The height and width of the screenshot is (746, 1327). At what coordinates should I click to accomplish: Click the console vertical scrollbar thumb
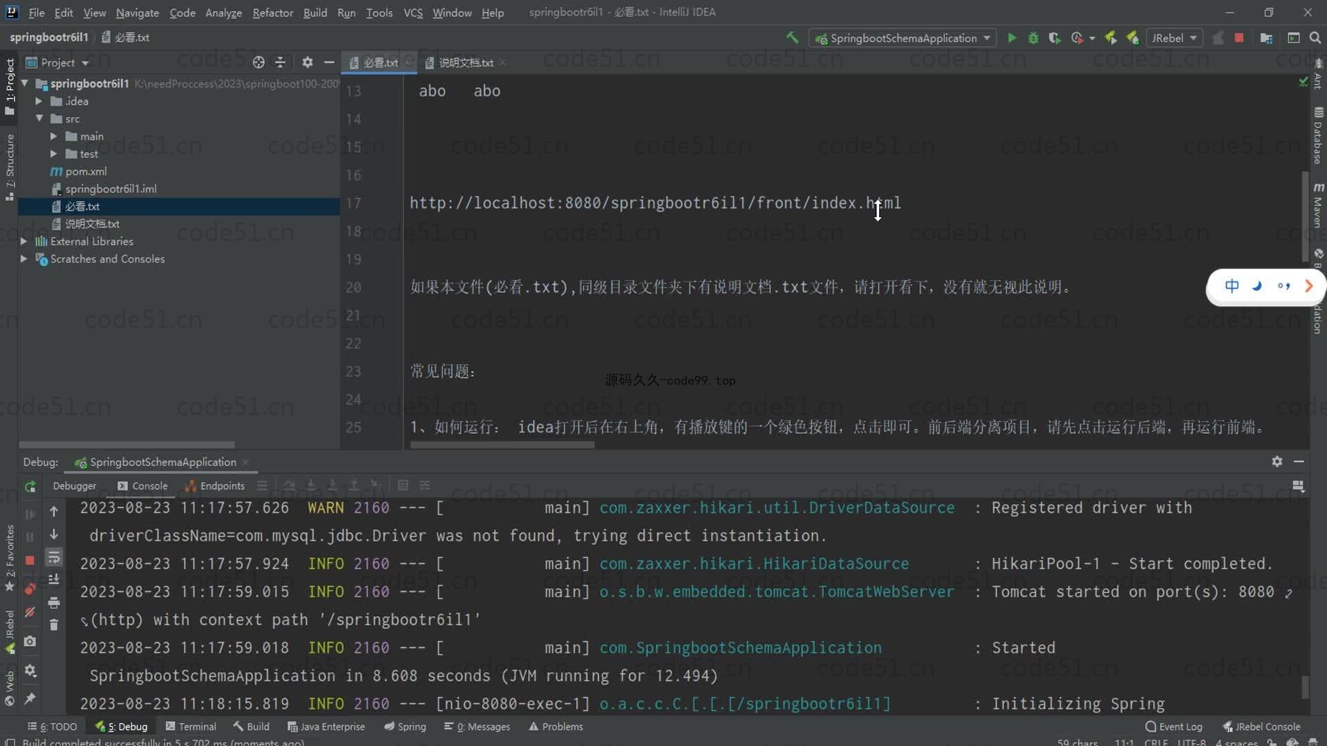[x=1305, y=687]
